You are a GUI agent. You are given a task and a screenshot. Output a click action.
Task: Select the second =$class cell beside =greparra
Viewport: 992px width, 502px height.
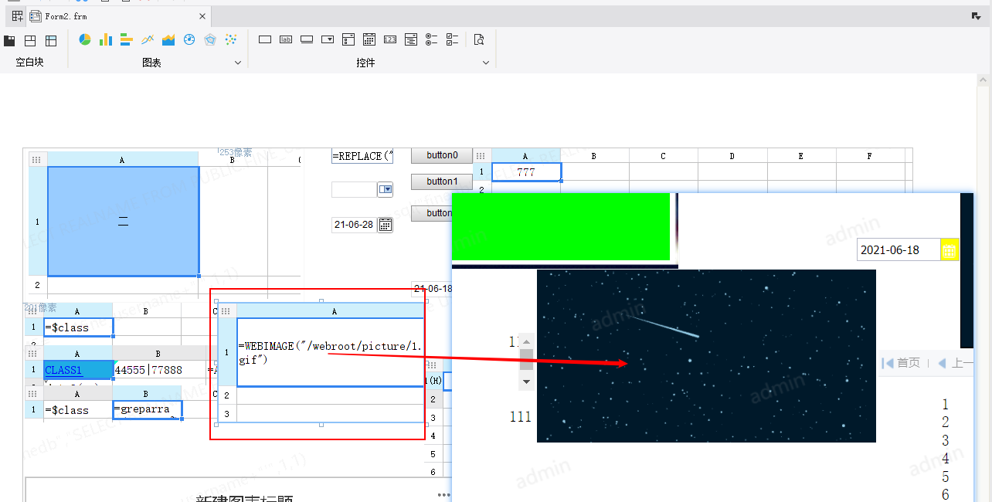(x=78, y=409)
